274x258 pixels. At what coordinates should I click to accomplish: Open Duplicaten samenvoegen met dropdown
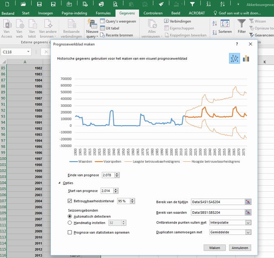[248, 232]
